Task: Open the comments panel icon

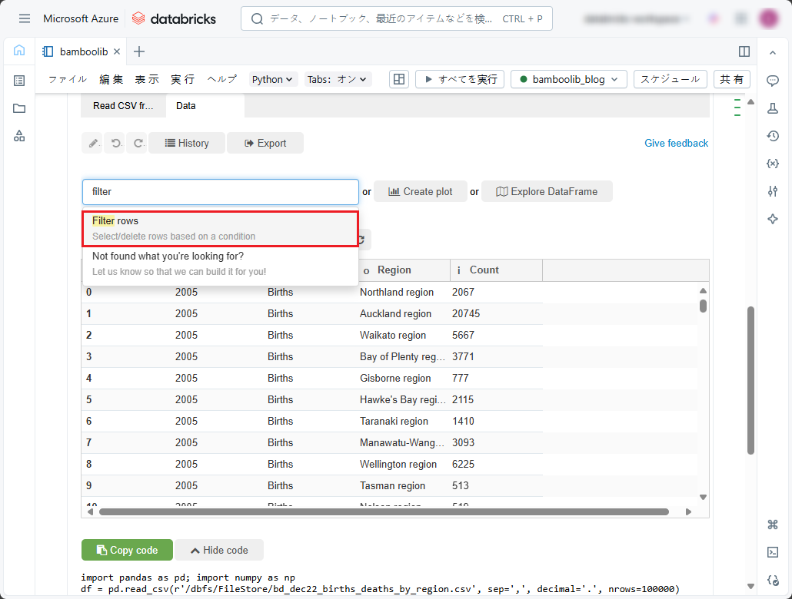Action: tap(773, 81)
